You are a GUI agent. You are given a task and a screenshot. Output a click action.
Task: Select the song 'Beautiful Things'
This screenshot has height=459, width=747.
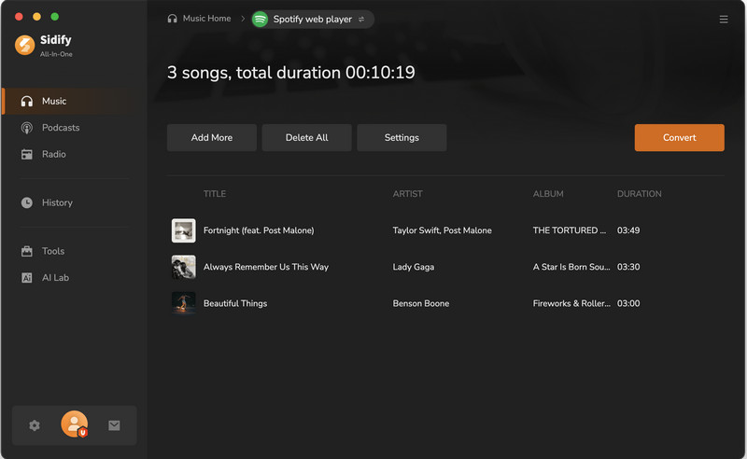click(x=235, y=303)
